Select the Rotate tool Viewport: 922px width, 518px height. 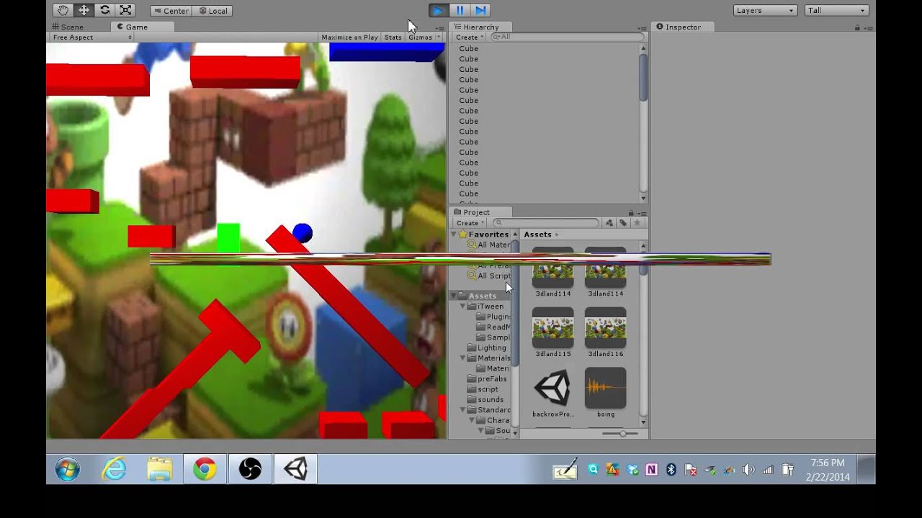tap(104, 10)
